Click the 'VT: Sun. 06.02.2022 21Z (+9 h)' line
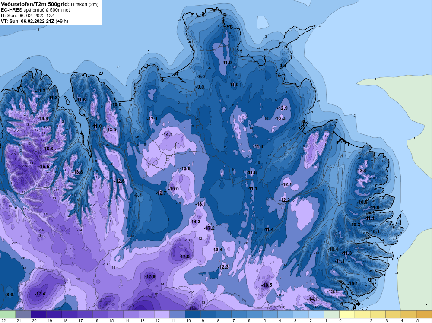 click(35, 21)
